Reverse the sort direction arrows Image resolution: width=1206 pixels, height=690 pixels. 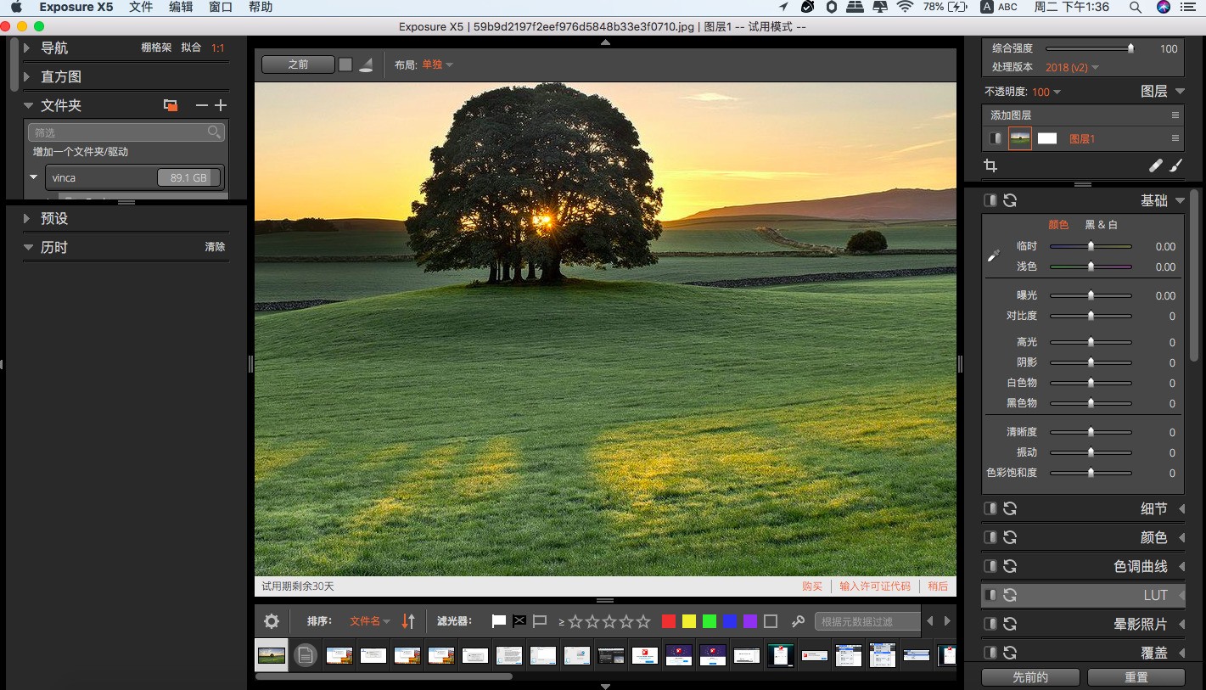pyautogui.click(x=408, y=621)
